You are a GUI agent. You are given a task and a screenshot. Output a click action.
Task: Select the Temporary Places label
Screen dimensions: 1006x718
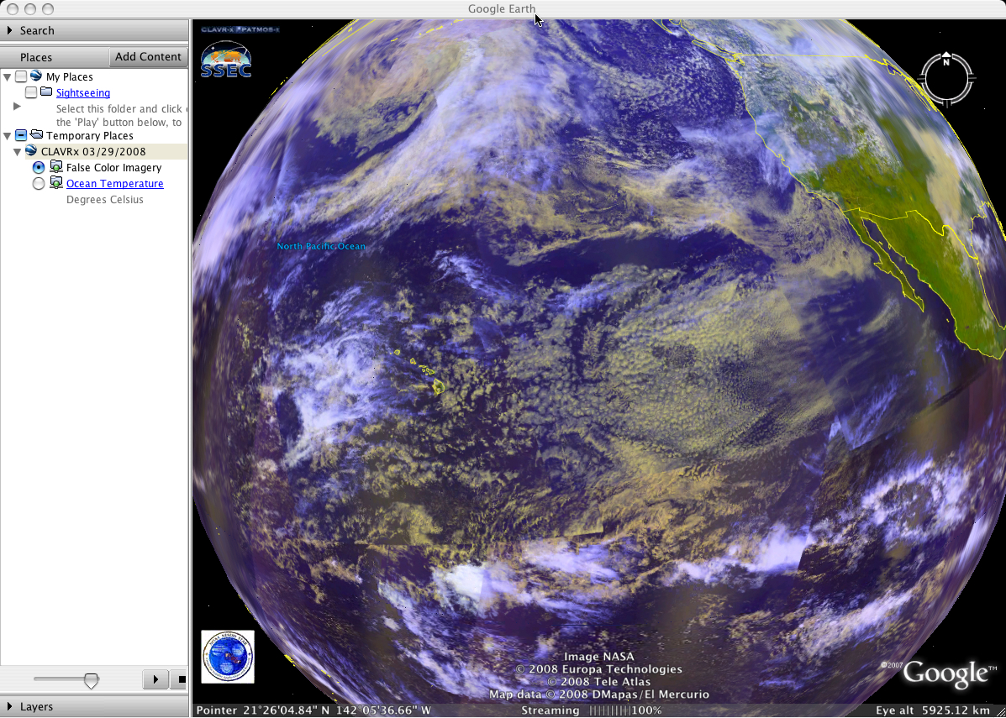(x=90, y=136)
